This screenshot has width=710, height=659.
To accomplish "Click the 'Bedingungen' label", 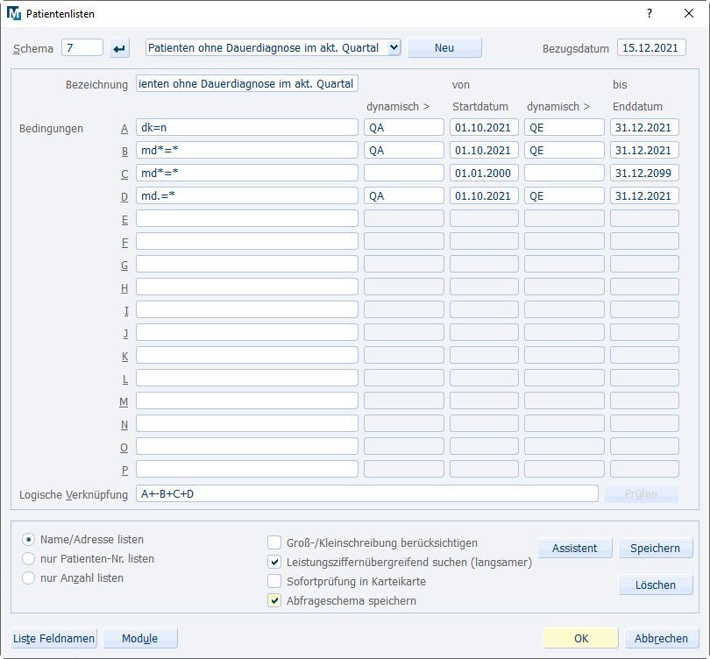I will pyautogui.click(x=51, y=129).
